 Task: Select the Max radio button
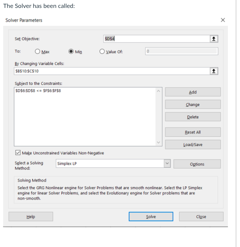click(x=37, y=51)
